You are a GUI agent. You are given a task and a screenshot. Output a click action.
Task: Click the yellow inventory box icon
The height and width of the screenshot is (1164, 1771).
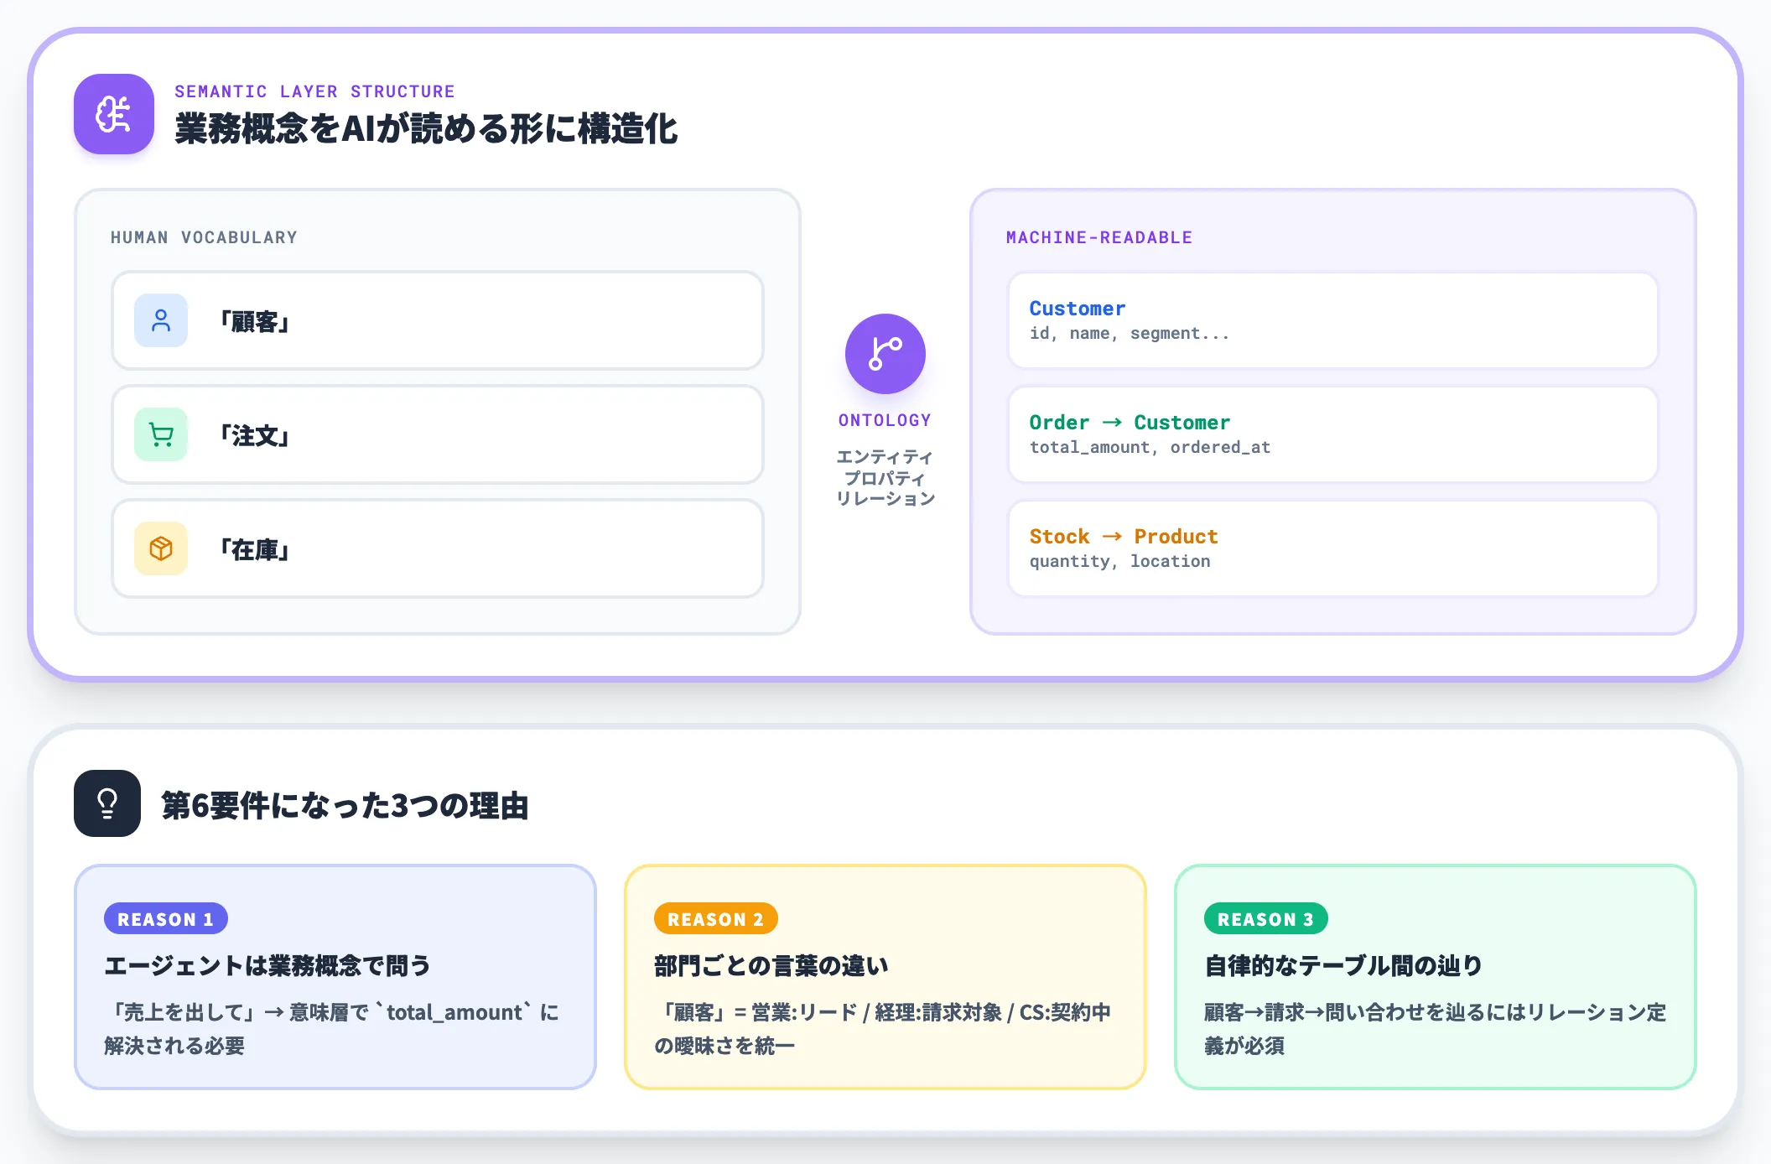pos(161,548)
